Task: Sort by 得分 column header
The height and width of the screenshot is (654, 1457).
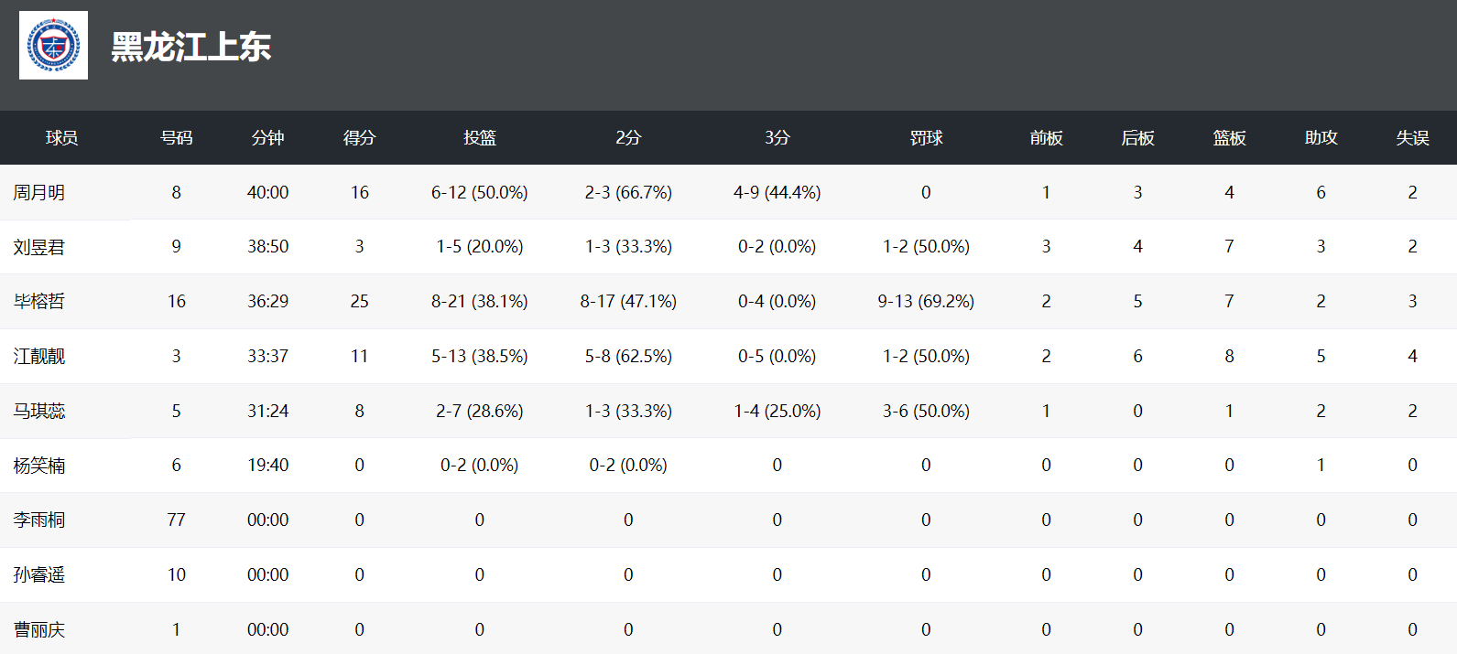Action: coord(359,138)
